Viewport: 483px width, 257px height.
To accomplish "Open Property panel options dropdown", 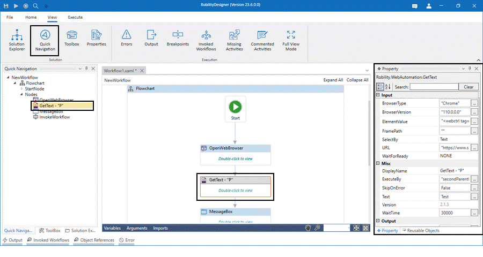I will (x=463, y=69).
